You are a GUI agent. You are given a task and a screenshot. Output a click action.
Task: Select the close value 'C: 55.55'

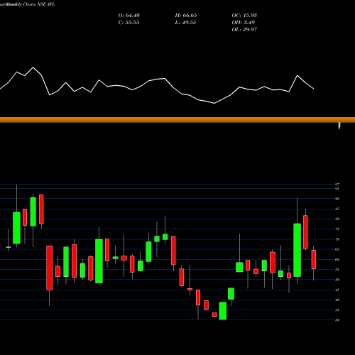(x=129, y=23)
